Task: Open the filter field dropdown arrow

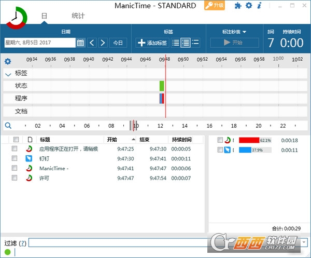Action: (304, 242)
